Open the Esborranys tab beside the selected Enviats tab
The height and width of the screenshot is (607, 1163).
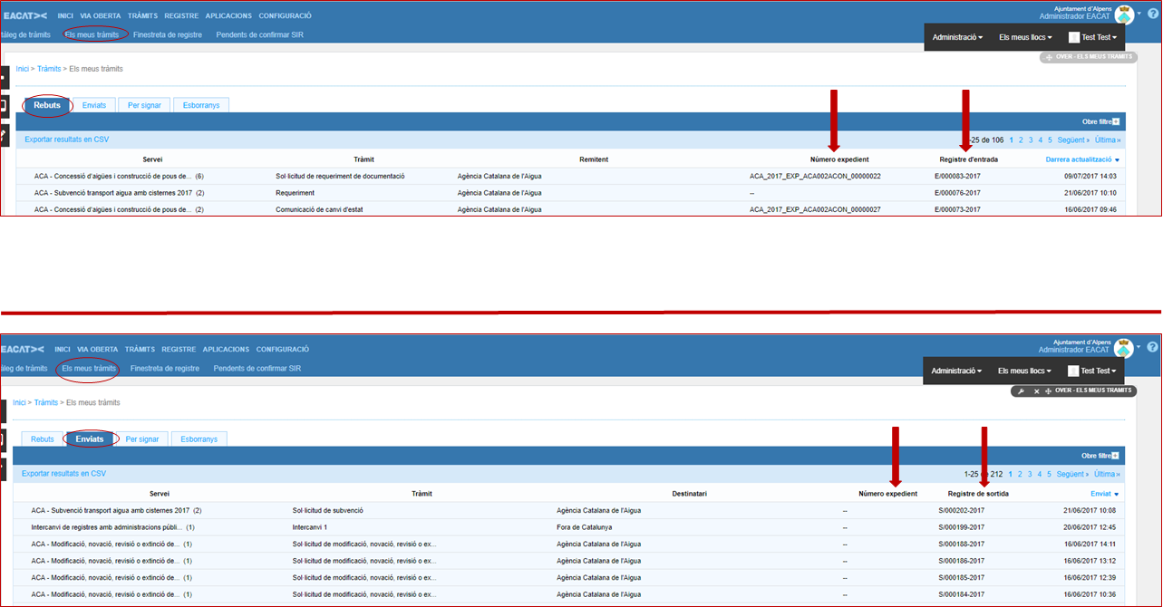click(199, 439)
